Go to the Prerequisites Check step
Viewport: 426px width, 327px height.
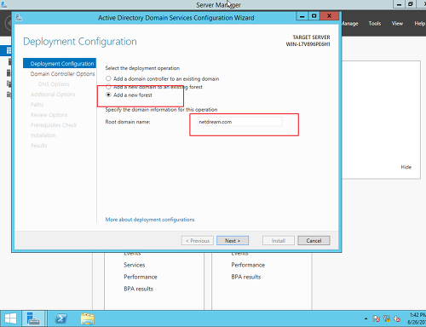54,125
